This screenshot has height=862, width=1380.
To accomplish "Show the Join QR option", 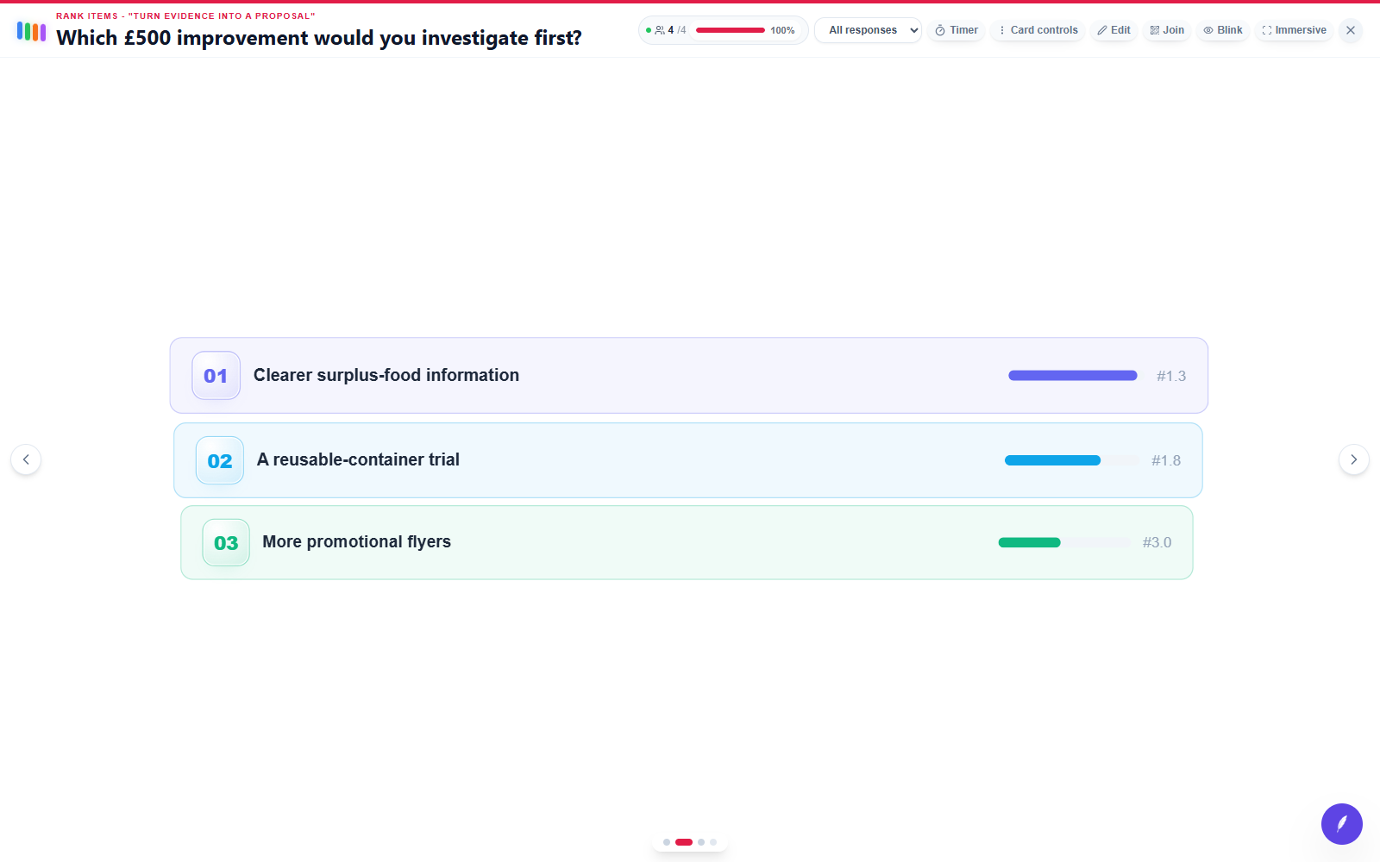I will [1167, 30].
